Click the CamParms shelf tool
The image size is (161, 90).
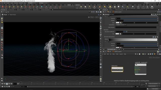tap(26, 7)
